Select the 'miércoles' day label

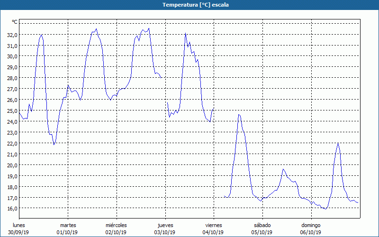(116, 225)
